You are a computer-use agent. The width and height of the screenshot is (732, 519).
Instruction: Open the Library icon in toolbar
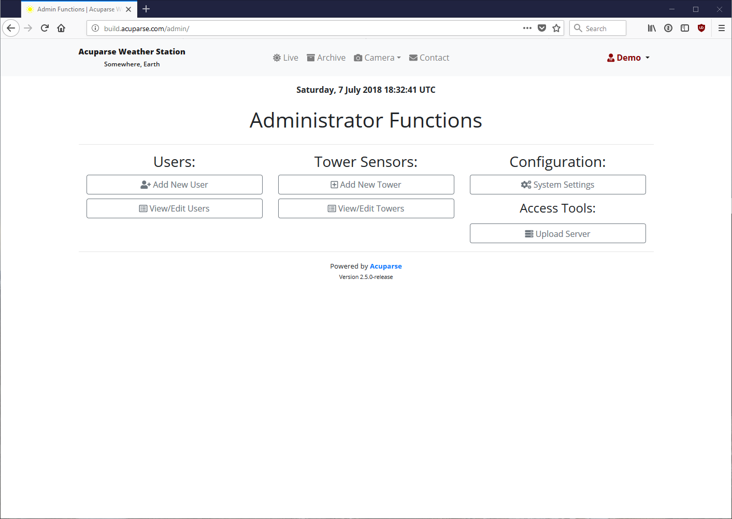[x=652, y=28]
